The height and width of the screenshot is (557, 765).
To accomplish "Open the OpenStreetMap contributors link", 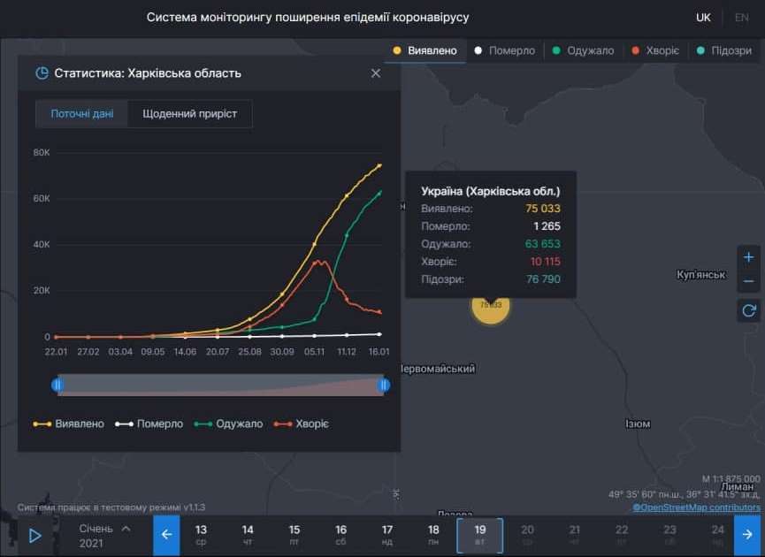I will click(696, 507).
